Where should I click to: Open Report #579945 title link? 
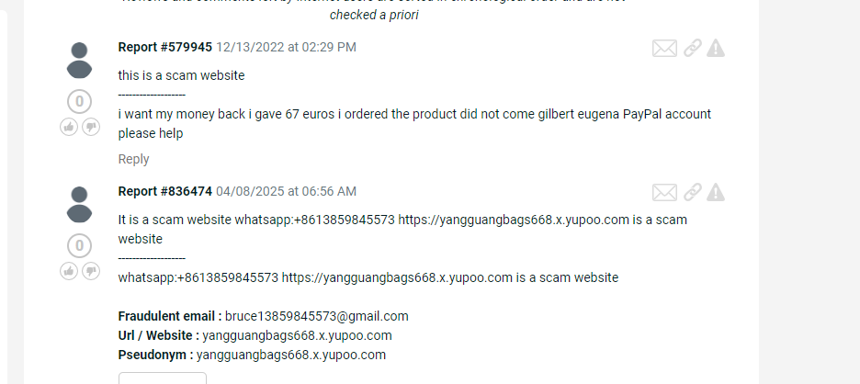click(165, 47)
